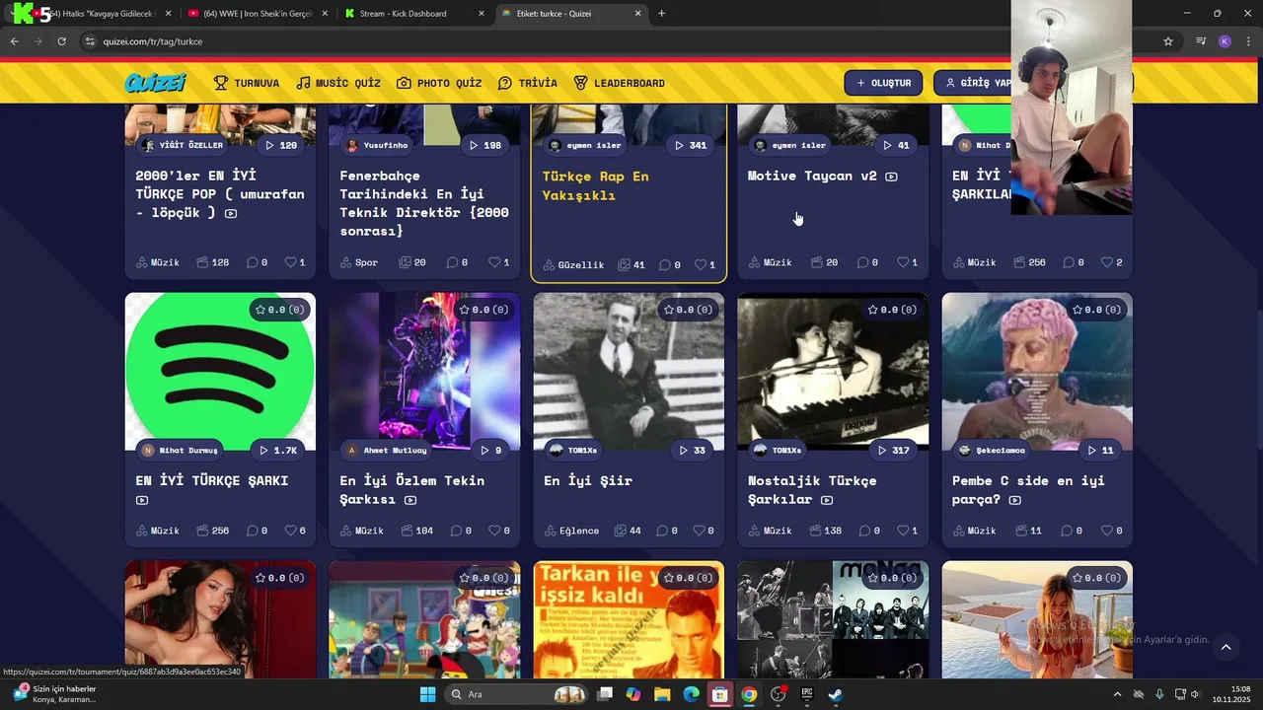Open the Windows Start menu
Viewport: 1263px width, 710px height.
[x=427, y=694]
